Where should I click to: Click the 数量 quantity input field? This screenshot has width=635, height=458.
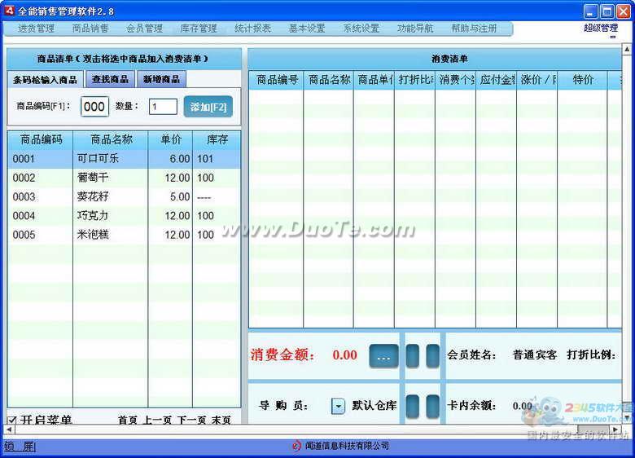point(163,107)
